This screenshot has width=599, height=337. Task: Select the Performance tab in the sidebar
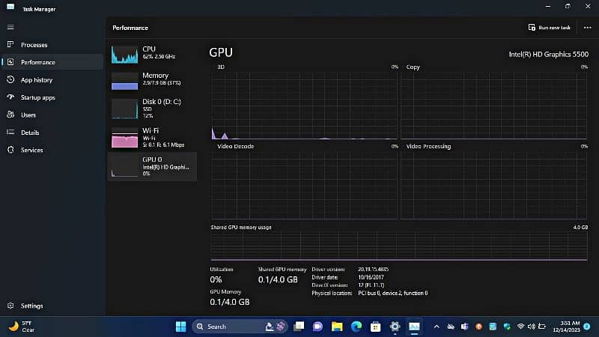pyautogui.click(x=37, y=62)
